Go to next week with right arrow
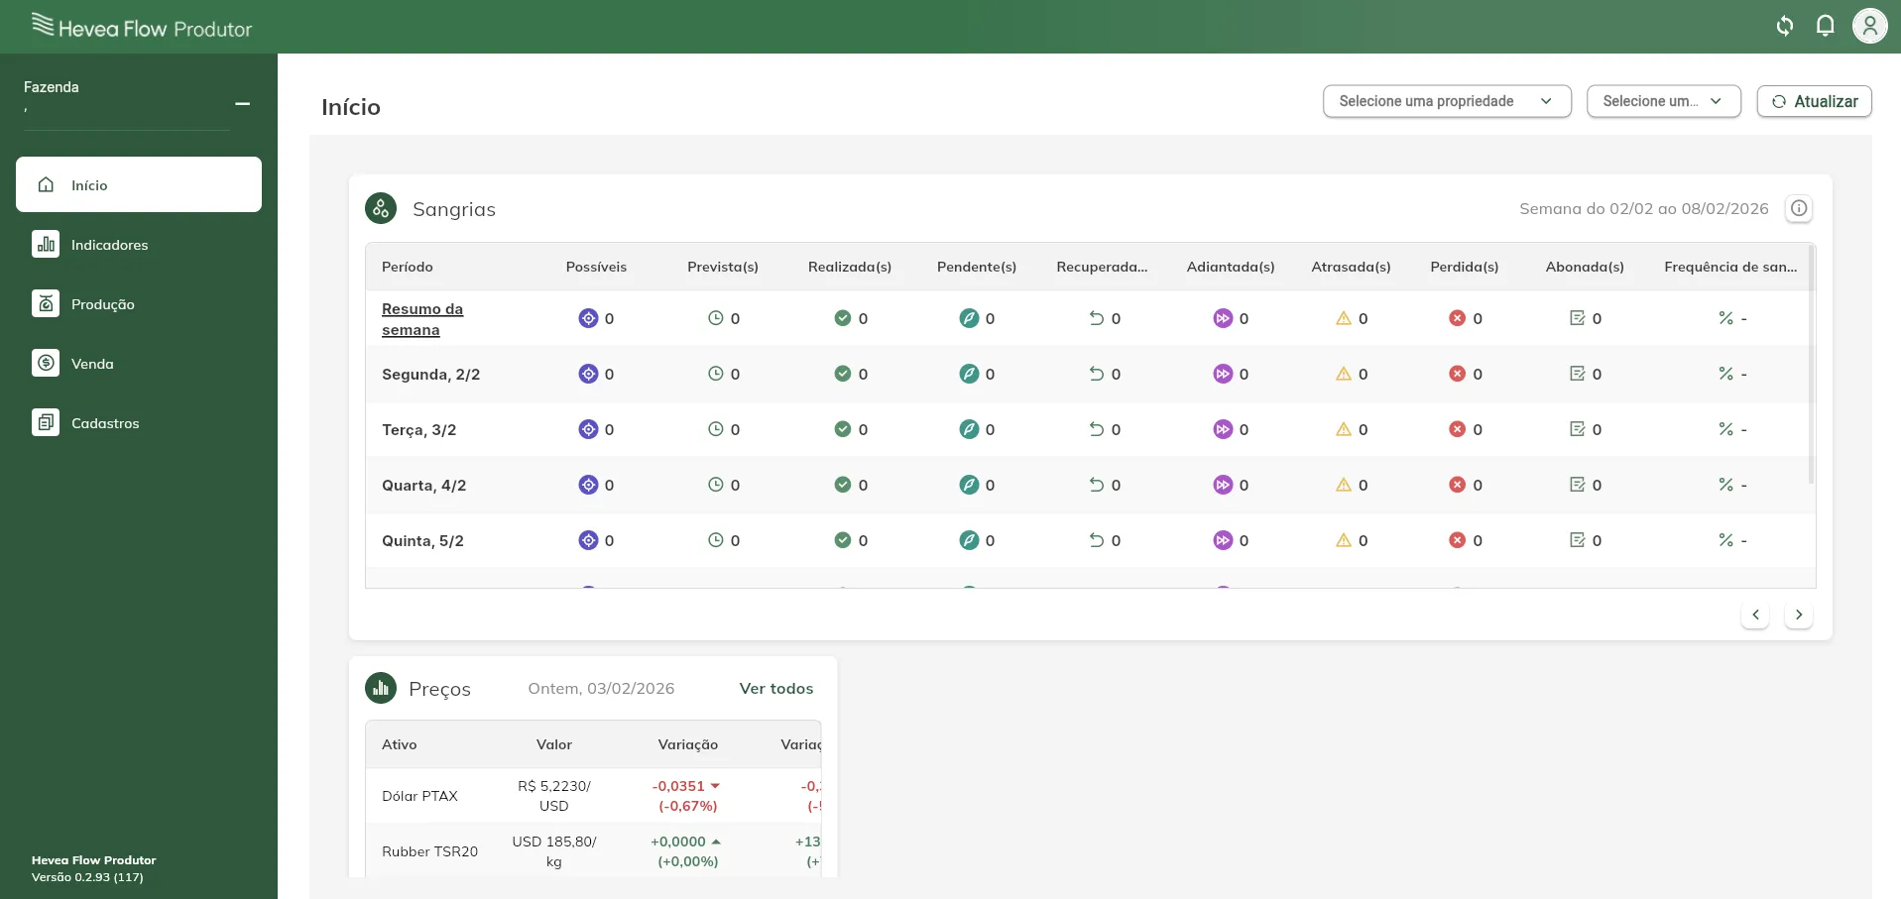Screen dimensions: 1901x899 click(x=1798, y=615)
